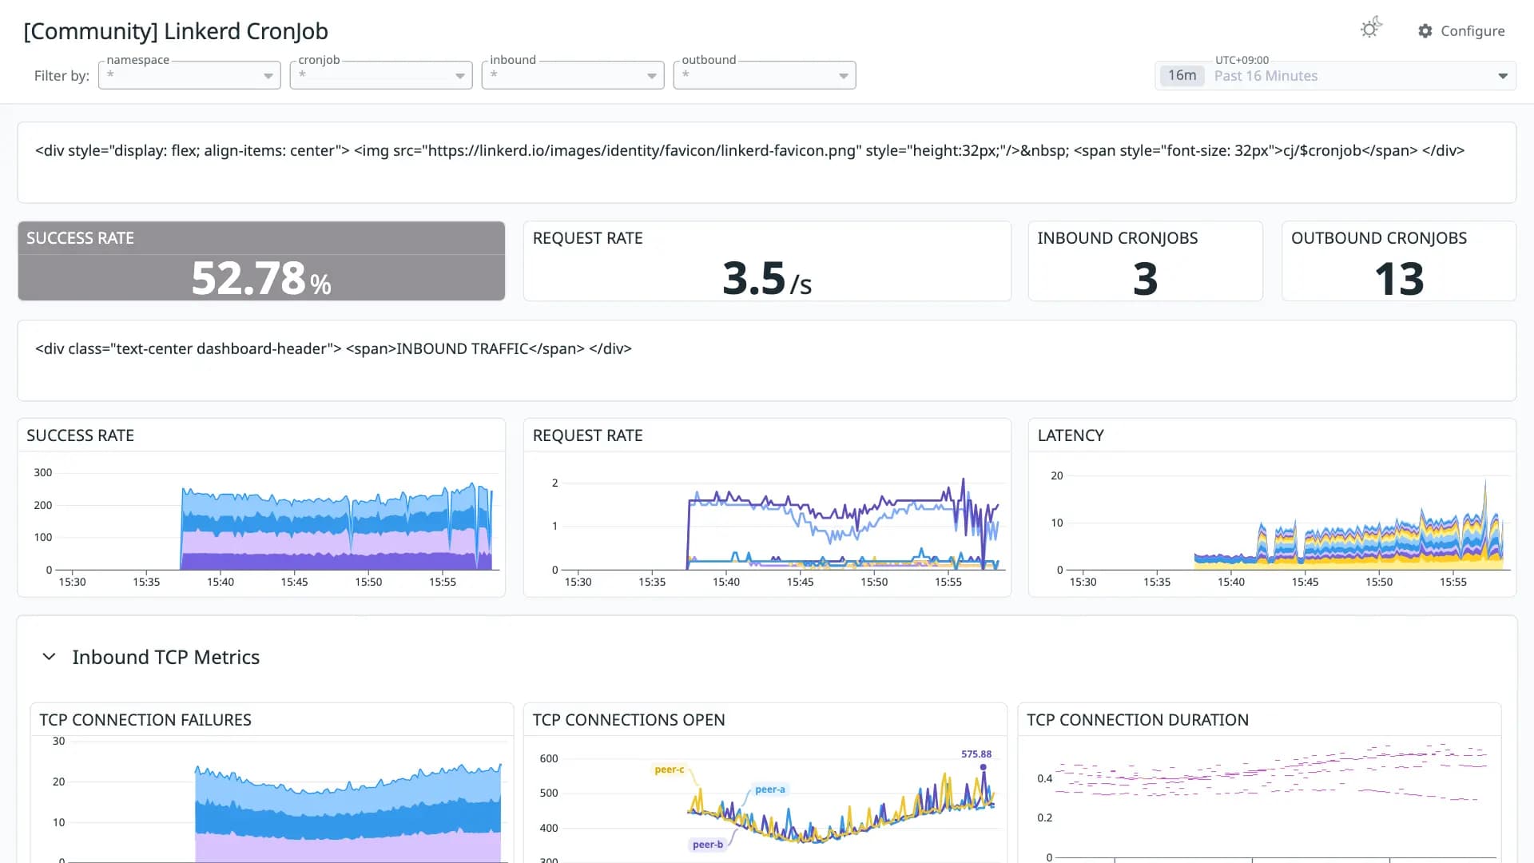
Task: Open the Past 16 Minutes time range picker
Action: [1335, 76]
